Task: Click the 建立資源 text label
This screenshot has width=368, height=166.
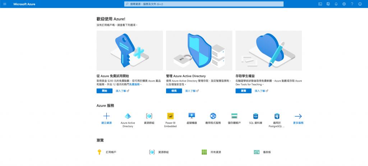Action: (106, 123)
